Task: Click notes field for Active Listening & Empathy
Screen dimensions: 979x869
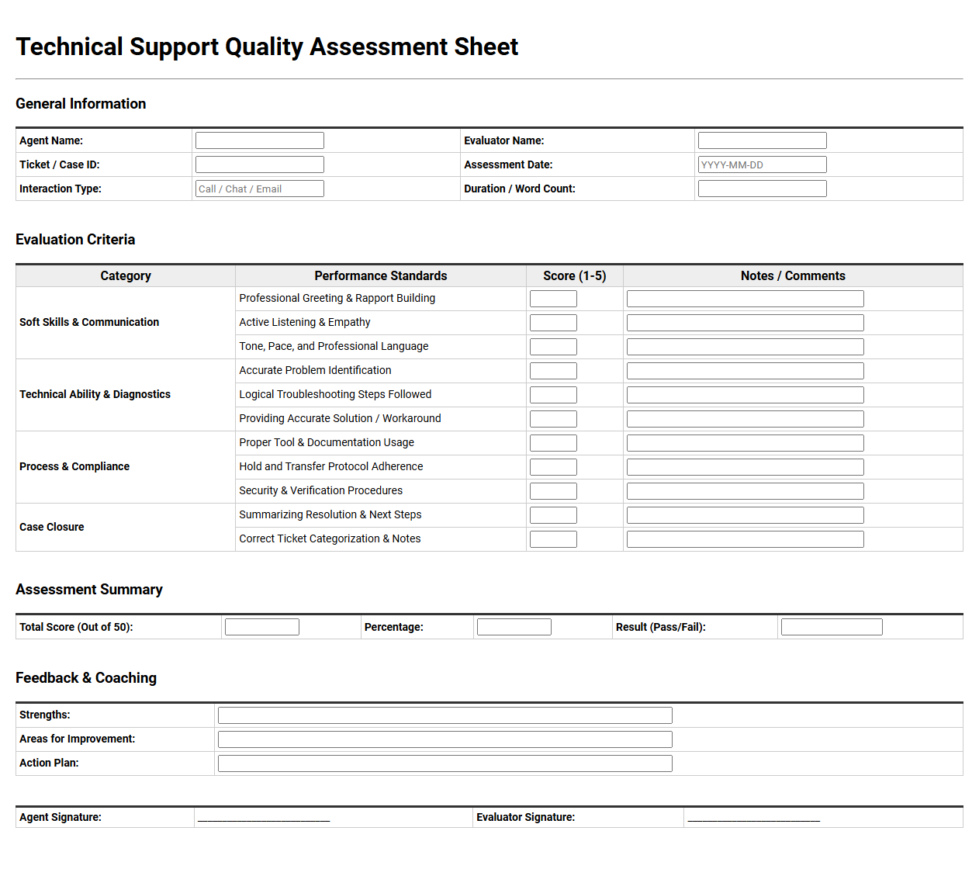Action: [x=745, y=323]
